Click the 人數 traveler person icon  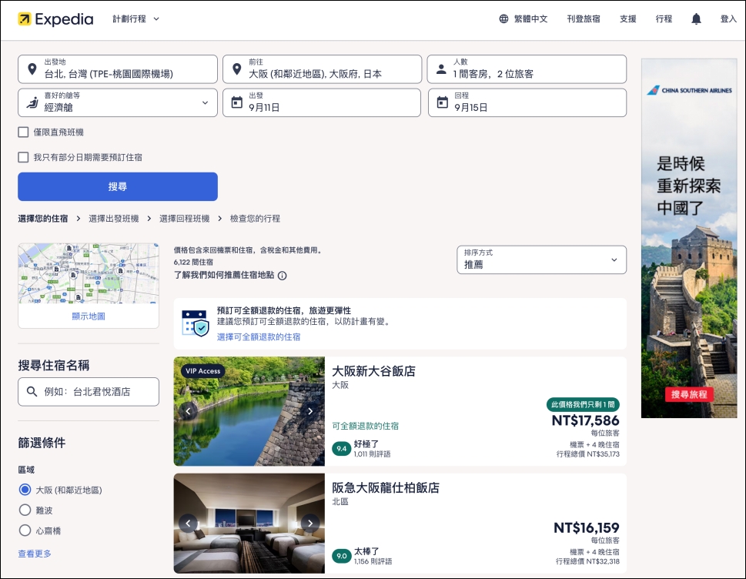tap(441, 69)
